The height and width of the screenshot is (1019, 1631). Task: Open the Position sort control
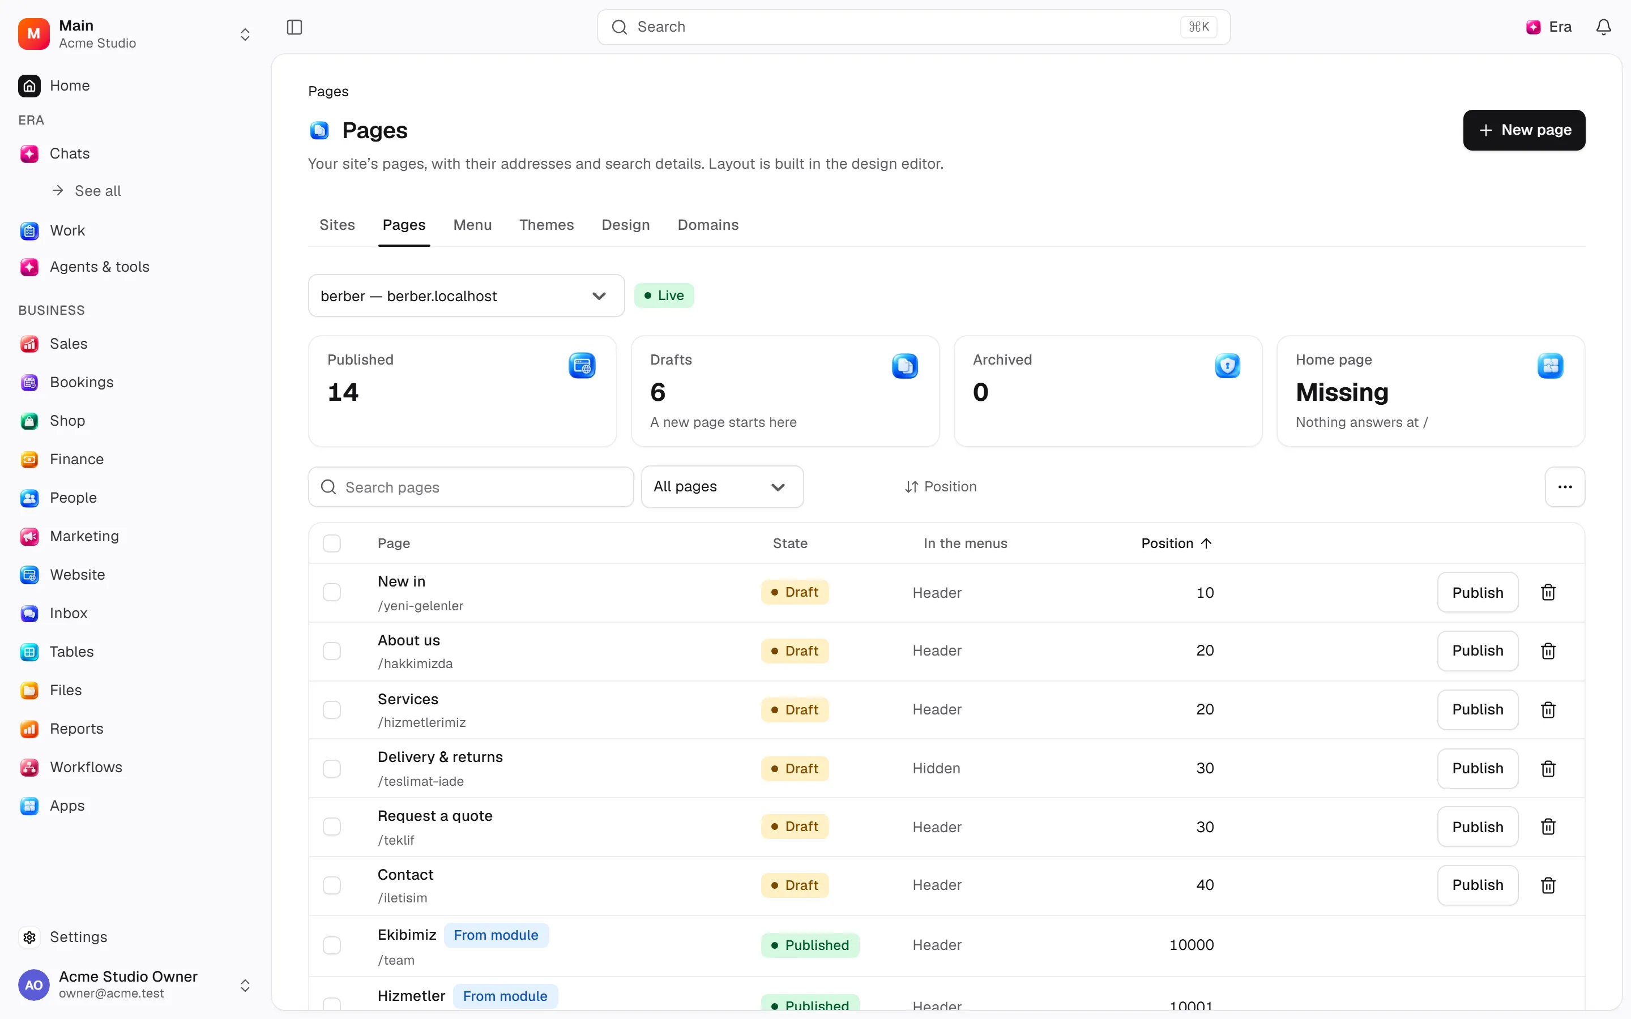(x=940, y=487)
